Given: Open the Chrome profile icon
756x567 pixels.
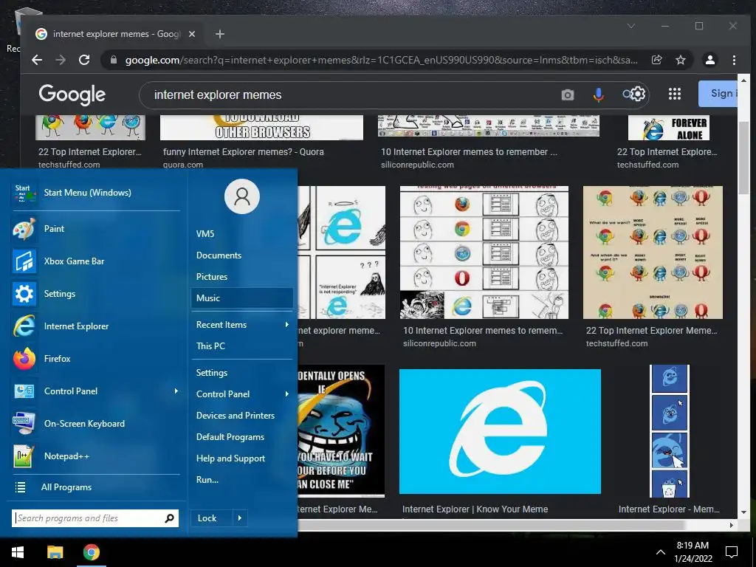Looking at the screenshot, I should (x=709, y=60).
